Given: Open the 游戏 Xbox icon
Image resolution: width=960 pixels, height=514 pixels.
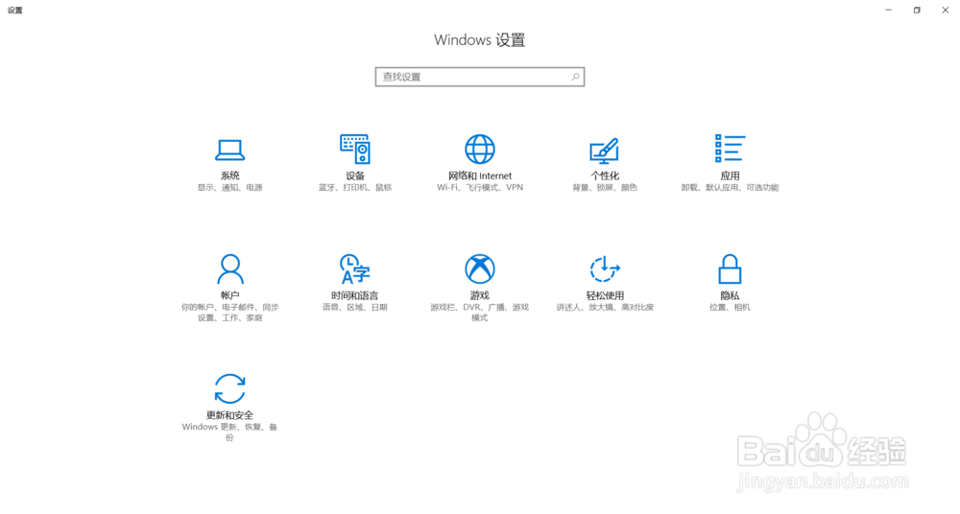Looking at the screenshot, I should (x=480, y=269).
